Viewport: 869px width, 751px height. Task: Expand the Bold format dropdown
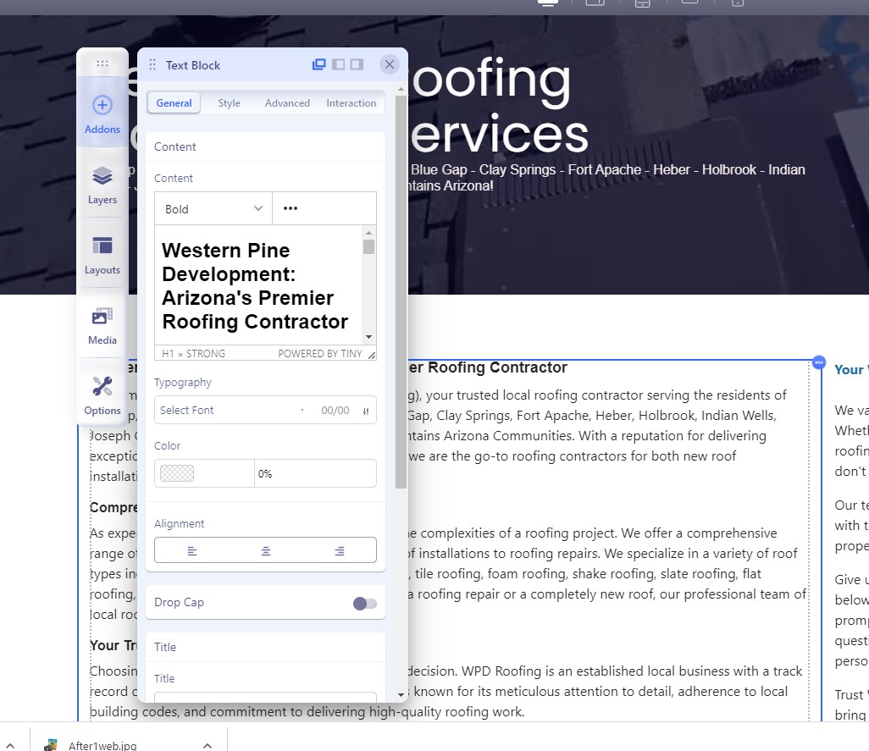tap(213, 209)
